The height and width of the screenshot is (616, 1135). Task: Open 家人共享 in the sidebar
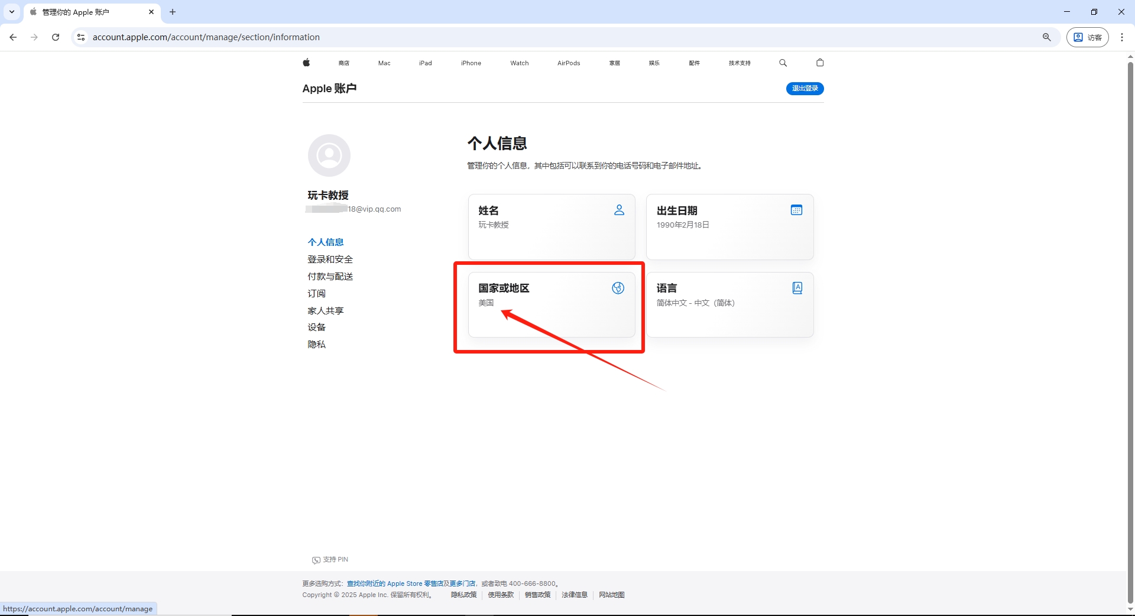pyautogui.click(x=326, y=311)
